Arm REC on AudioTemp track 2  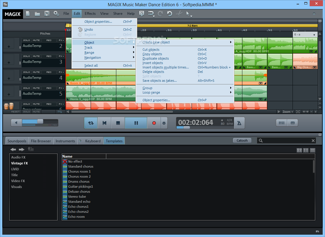click(x=49, y=40)
